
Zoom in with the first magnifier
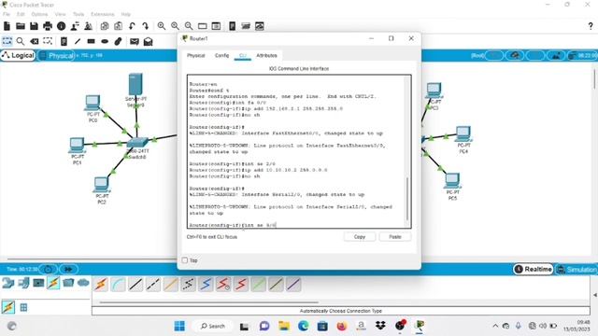click(x=162, y=26)
